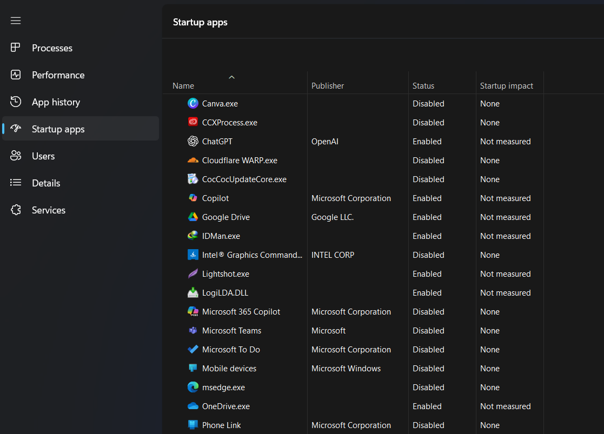Image resolution: width=604 pixels, height=434 pixels.
Task: Click the App history clock icon
Action: click(15, 102)
